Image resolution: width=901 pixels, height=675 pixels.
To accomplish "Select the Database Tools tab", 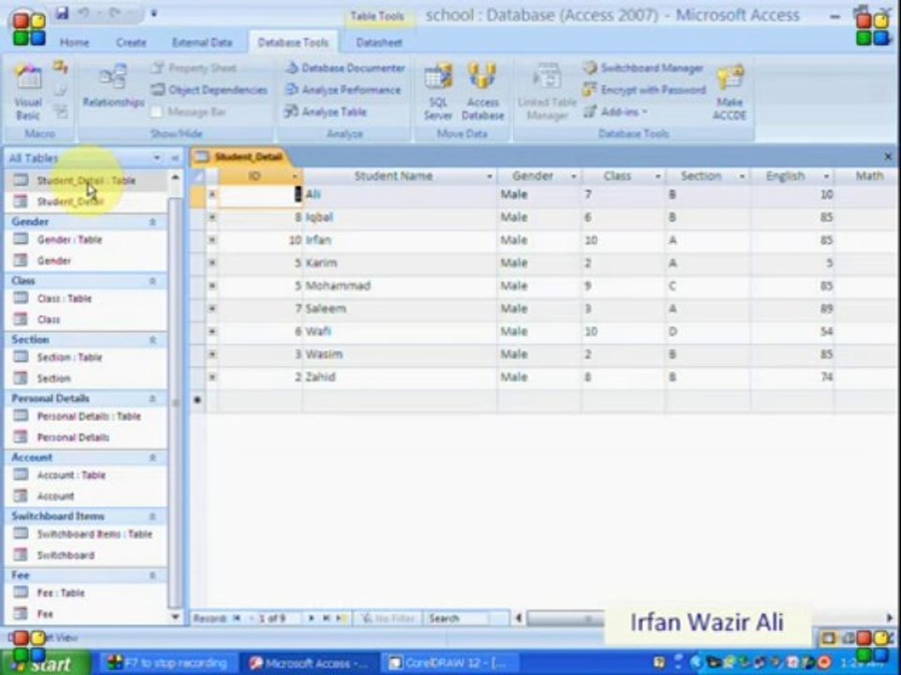I will [x=293, y=42].
